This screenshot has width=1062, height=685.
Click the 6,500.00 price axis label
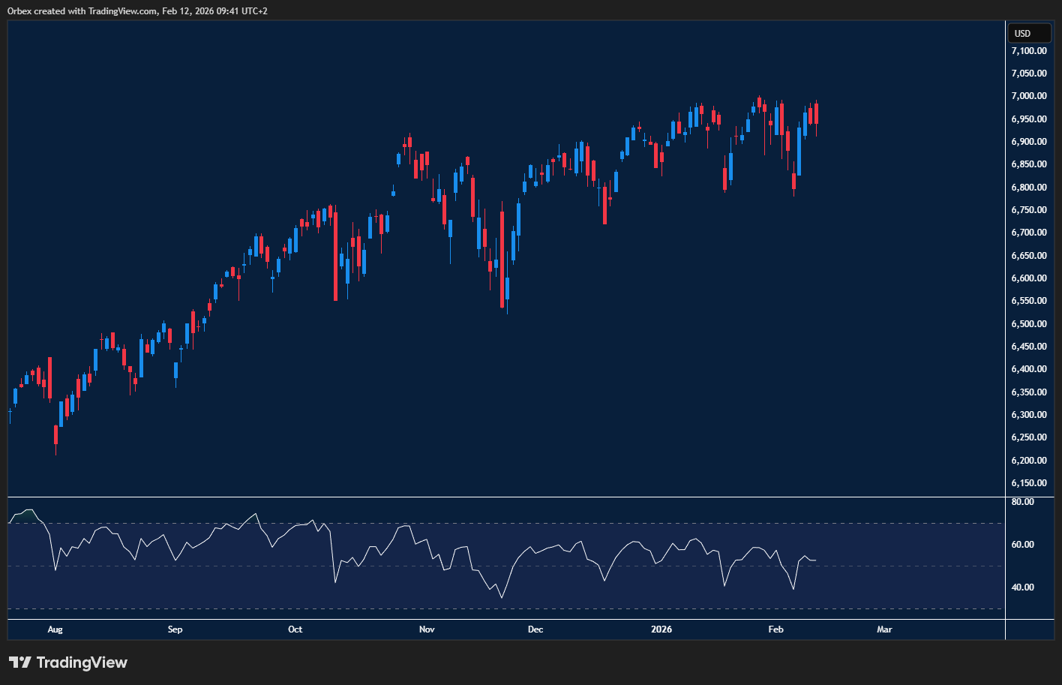coord(1028,324)
